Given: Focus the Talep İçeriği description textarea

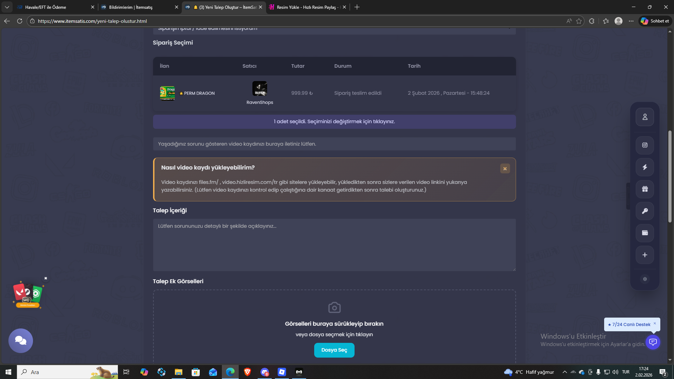Looking at the screenshot, I should tap(334, 245).
